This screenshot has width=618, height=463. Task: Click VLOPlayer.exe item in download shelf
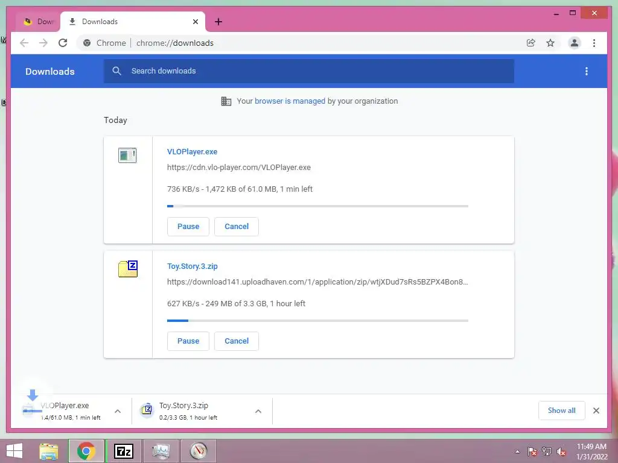pos(71,411)
